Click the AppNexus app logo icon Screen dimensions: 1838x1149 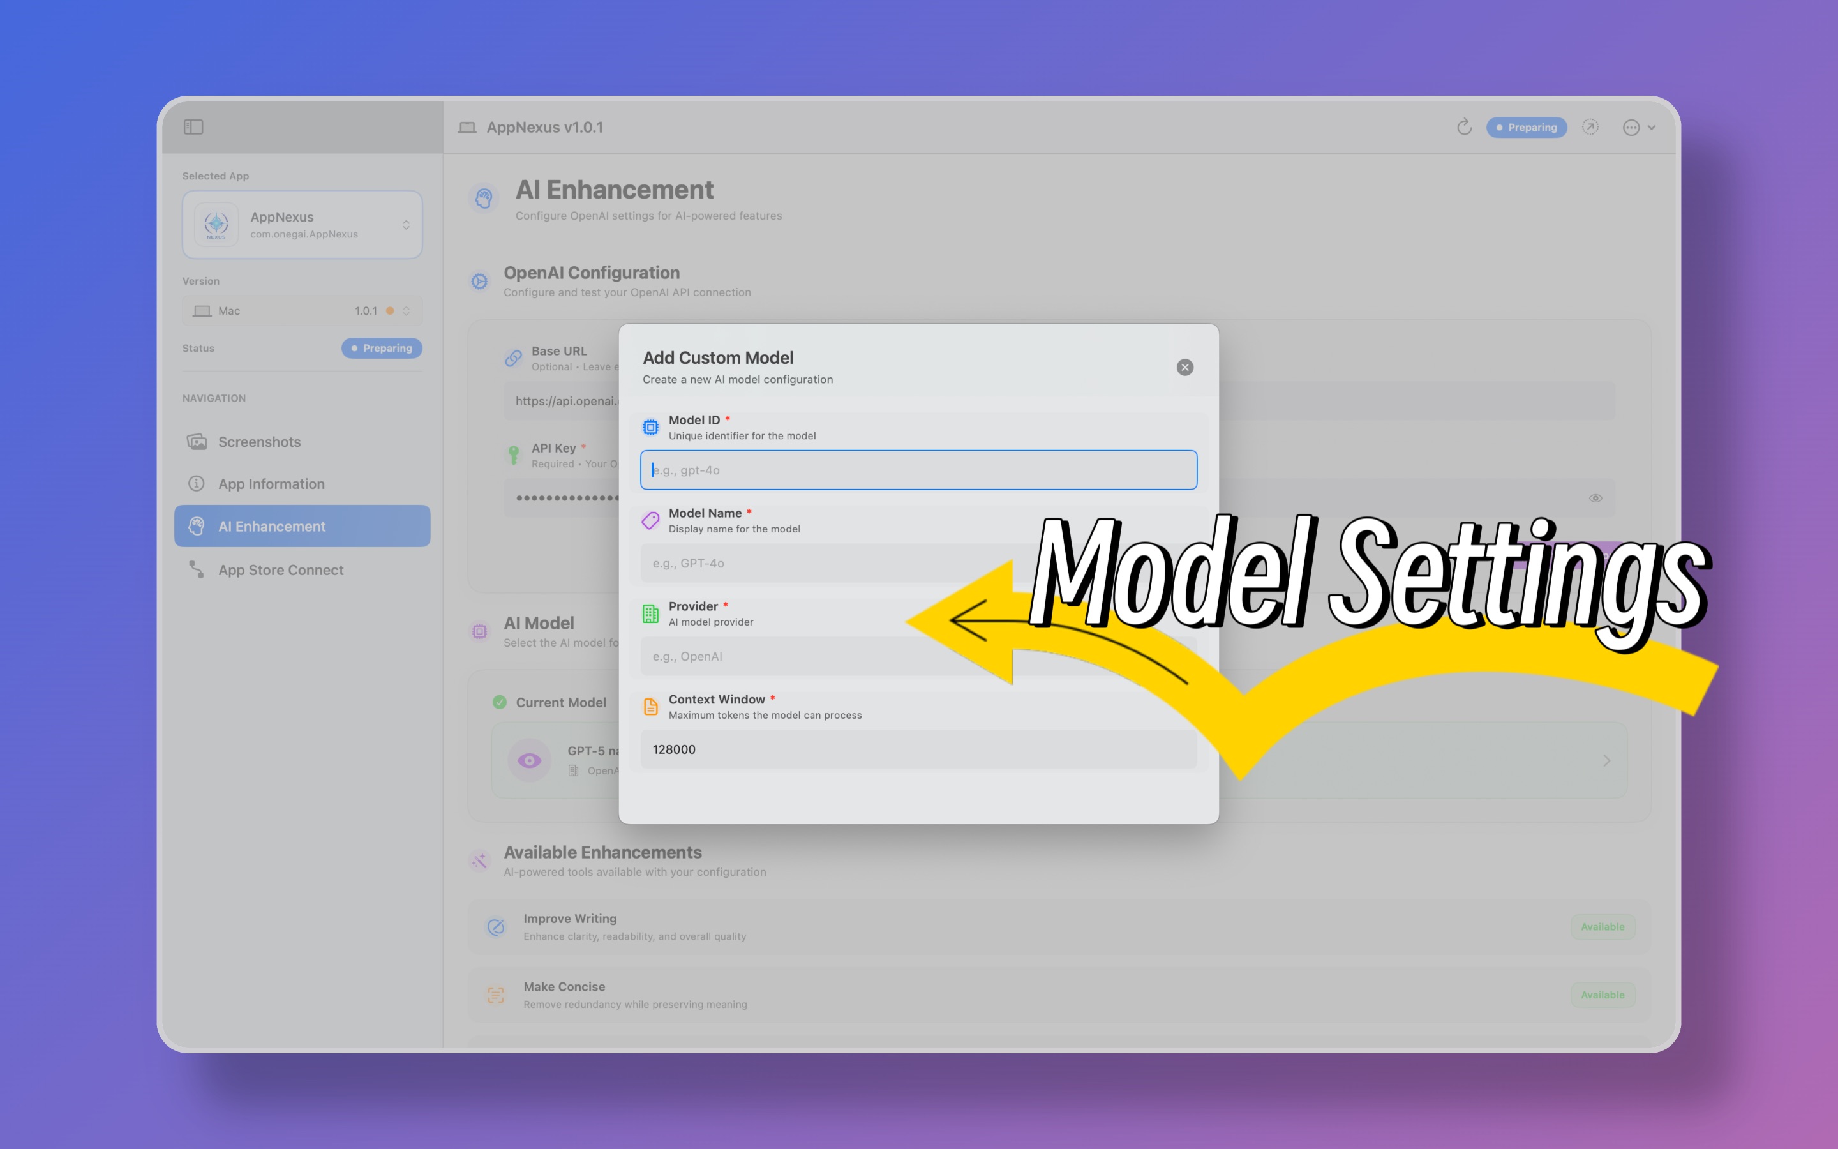(216, 224)
